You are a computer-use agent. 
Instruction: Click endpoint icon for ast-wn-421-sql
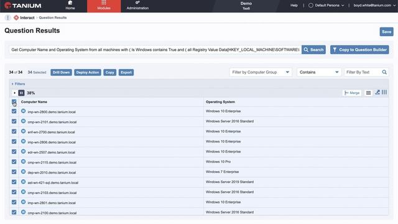click(24, 182)
